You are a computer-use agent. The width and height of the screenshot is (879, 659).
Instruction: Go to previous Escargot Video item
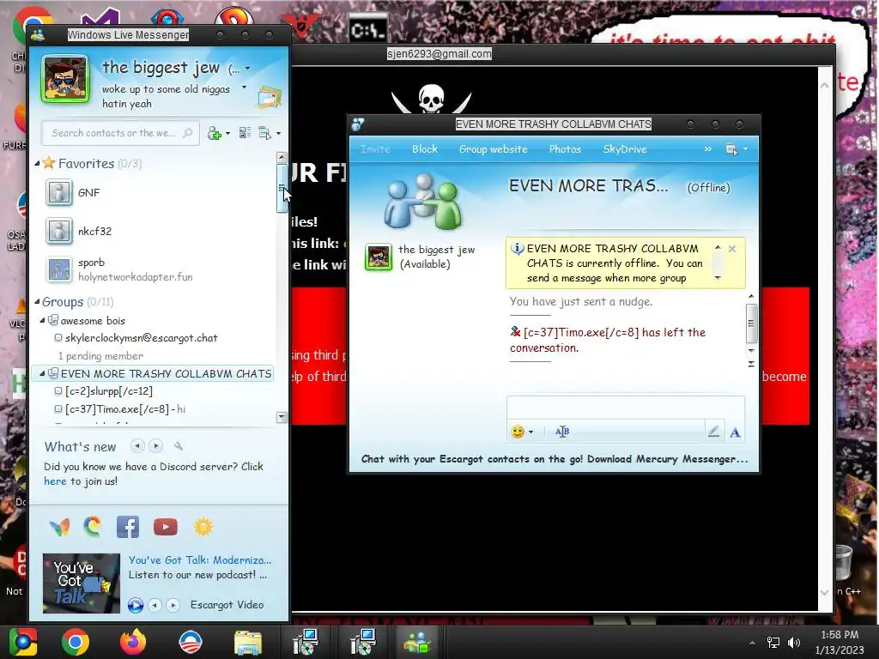(155, 605)
